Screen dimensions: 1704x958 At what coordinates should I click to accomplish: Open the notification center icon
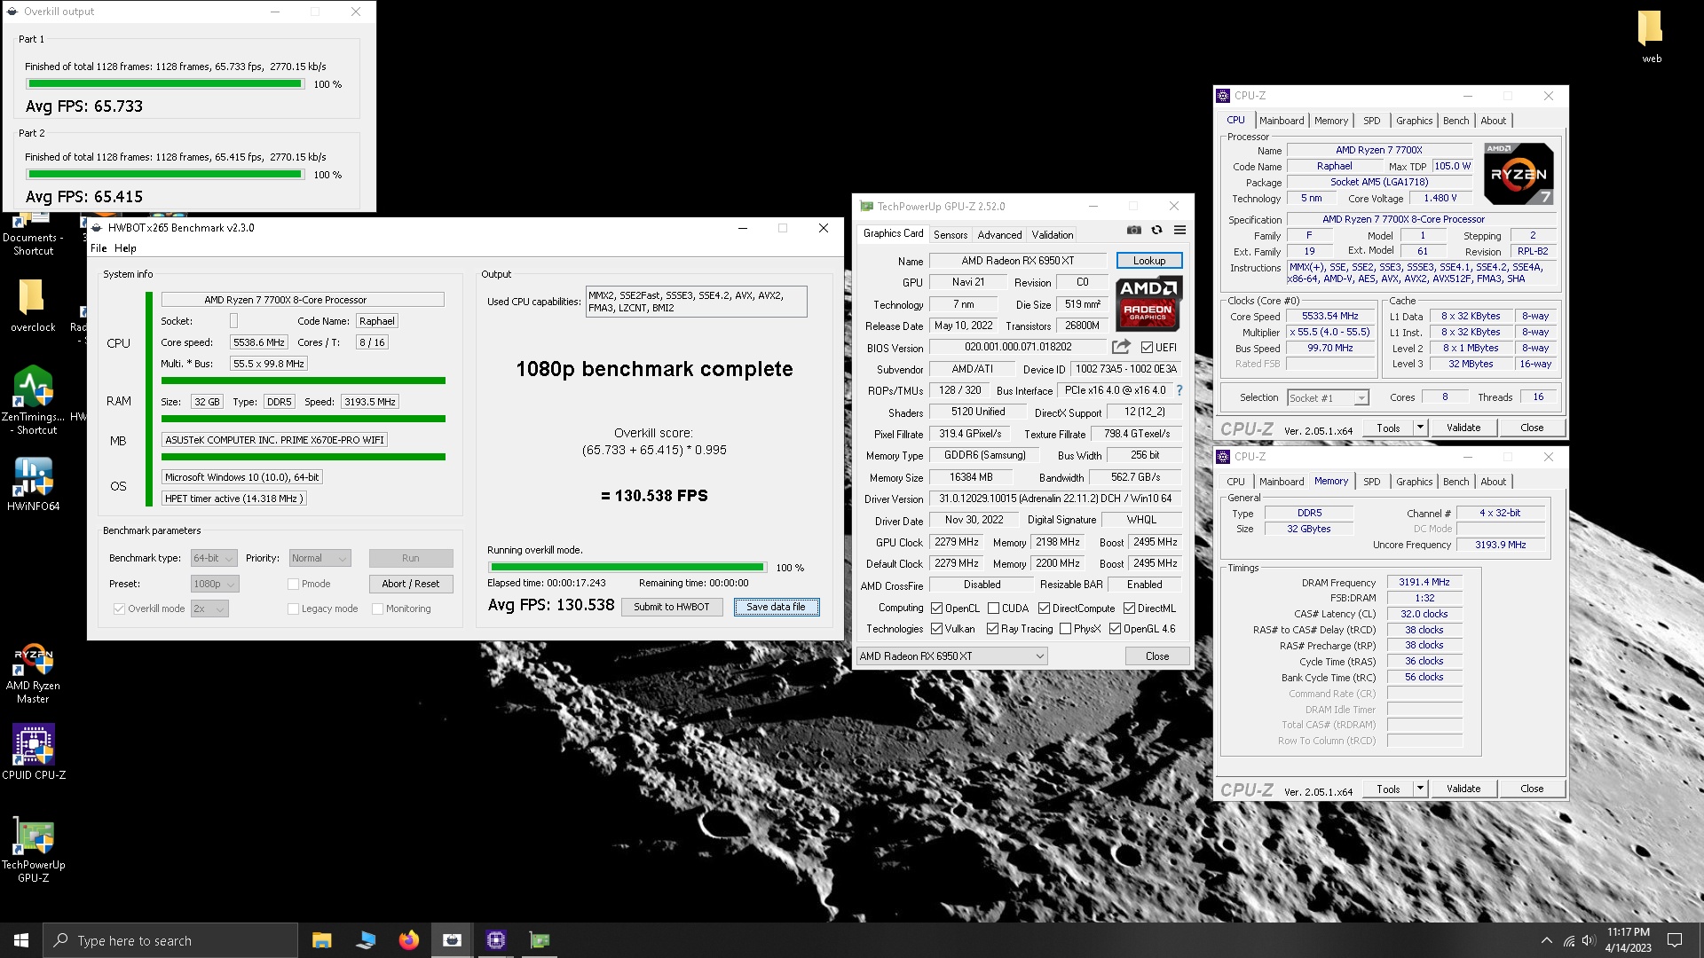coord(1675,940)
